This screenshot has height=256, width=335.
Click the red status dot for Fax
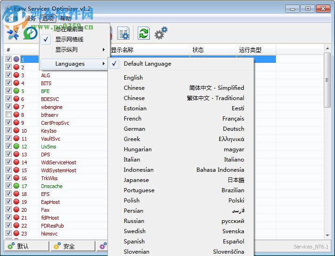pyautogui.click(x=16, y=209)
